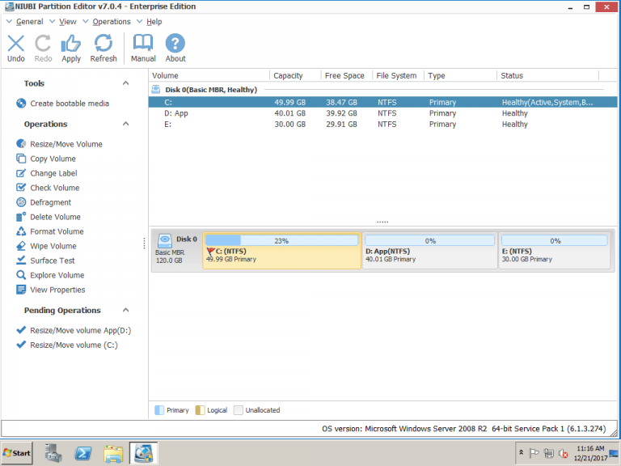Click NIUBI Partition Editor taskbar icon

[x=143, y=453]
